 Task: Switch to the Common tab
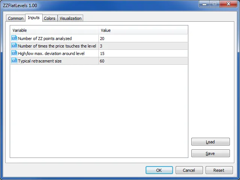click(x=16, y=18)
